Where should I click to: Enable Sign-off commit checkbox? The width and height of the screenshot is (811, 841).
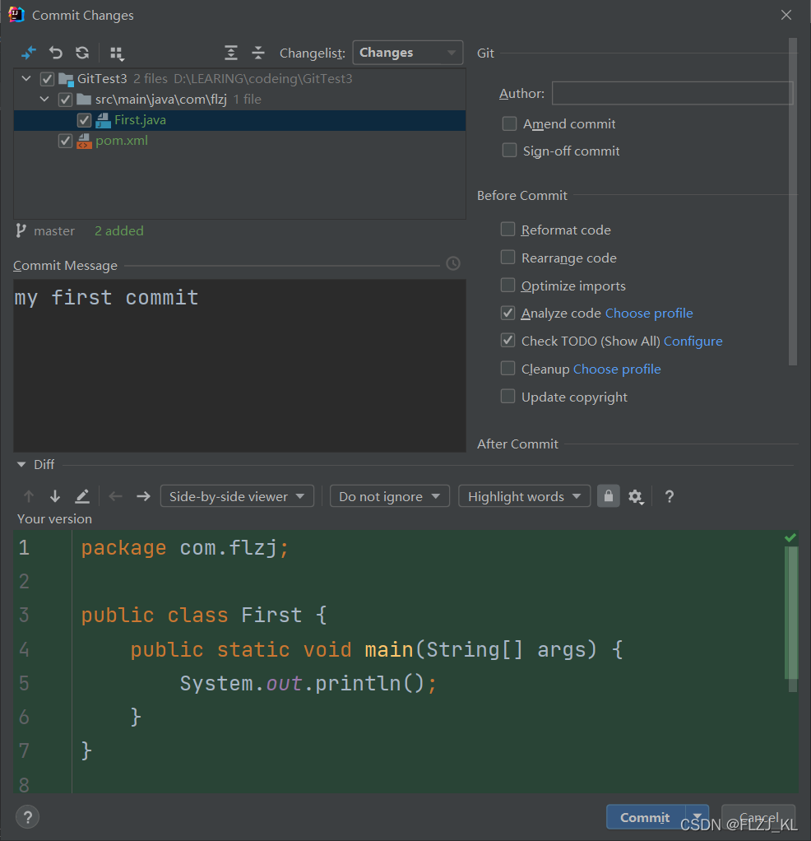tap(509, 151)
